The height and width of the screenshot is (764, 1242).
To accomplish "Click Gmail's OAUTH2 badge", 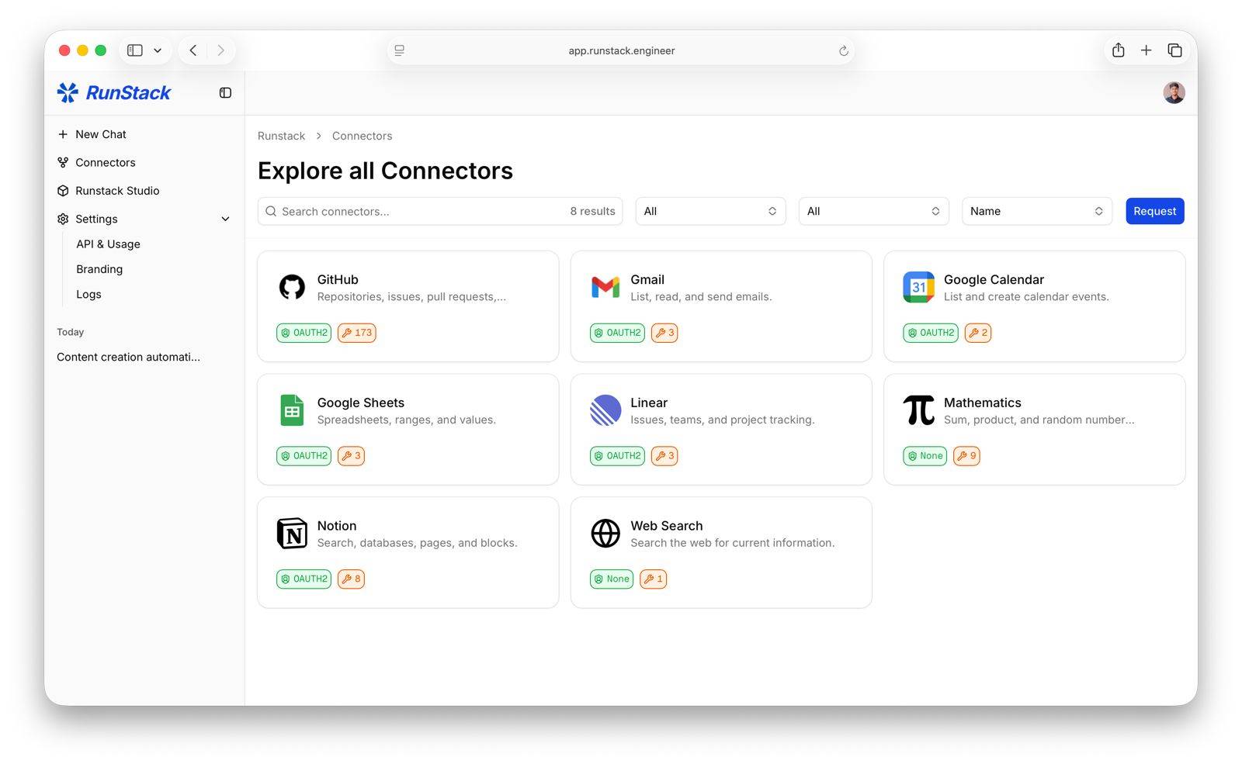I will coord(617,333).
